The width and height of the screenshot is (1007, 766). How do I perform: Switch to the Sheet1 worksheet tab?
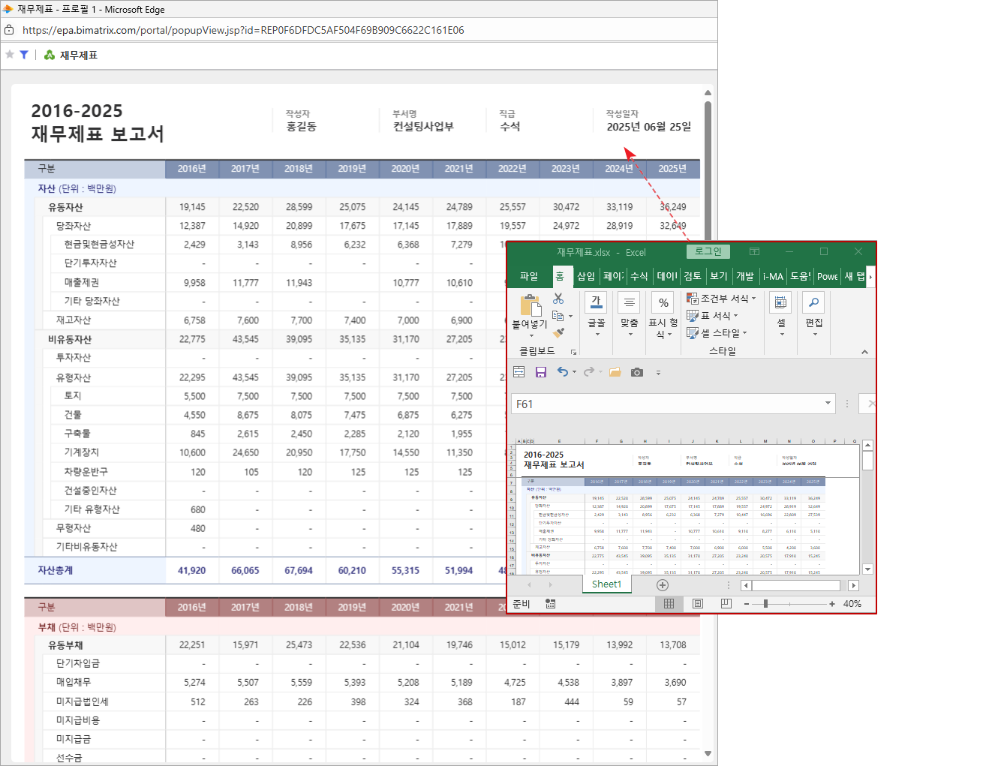606,584
